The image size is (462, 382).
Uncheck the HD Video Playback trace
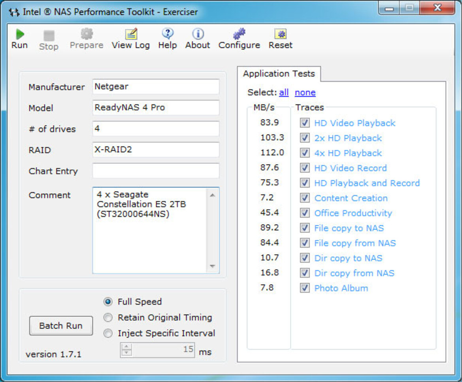tap(305, 123)
